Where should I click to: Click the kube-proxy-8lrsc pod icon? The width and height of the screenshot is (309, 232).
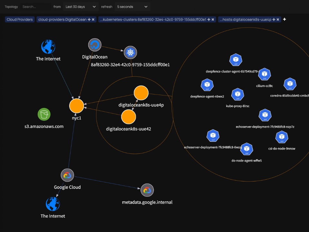(238, 94)
